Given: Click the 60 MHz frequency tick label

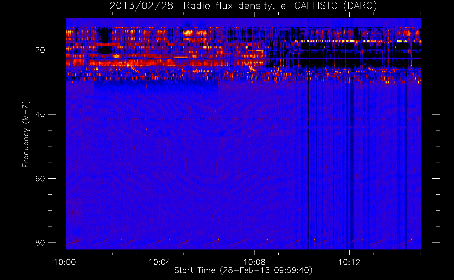Looking at the screenshot, I should 40,178.
